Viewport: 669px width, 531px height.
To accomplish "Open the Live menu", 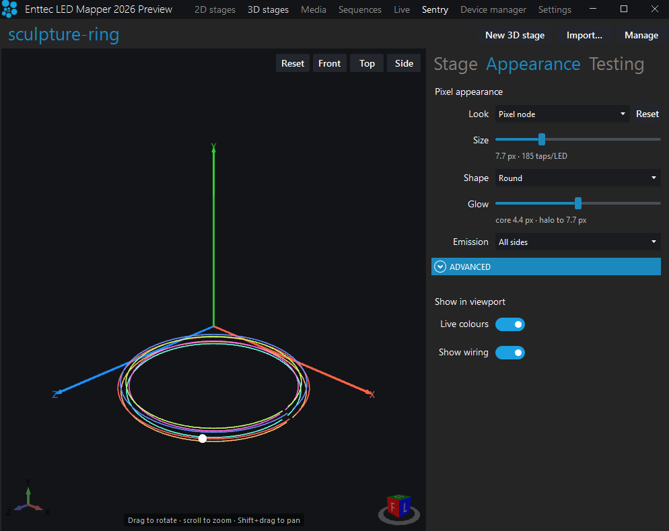I will [x=402, y=9].
